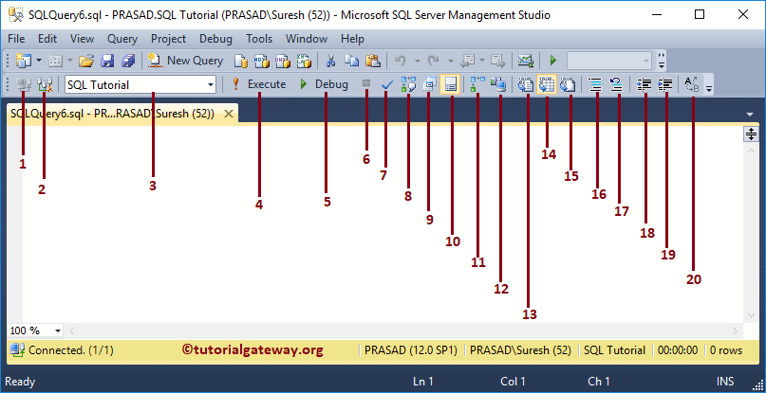Click the green Start play icon

(553, 61)
